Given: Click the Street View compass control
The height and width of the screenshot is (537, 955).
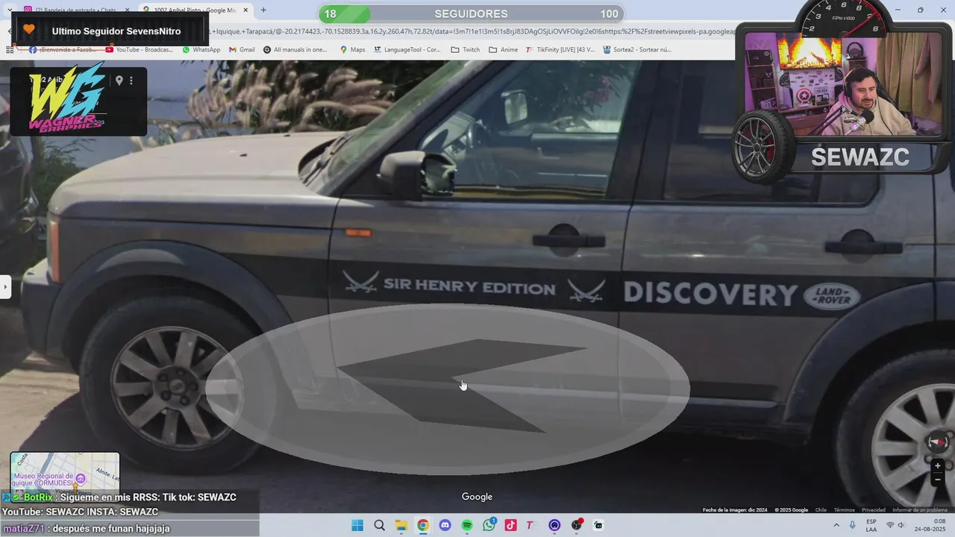Looking at the screenshot, I should 937,442.
